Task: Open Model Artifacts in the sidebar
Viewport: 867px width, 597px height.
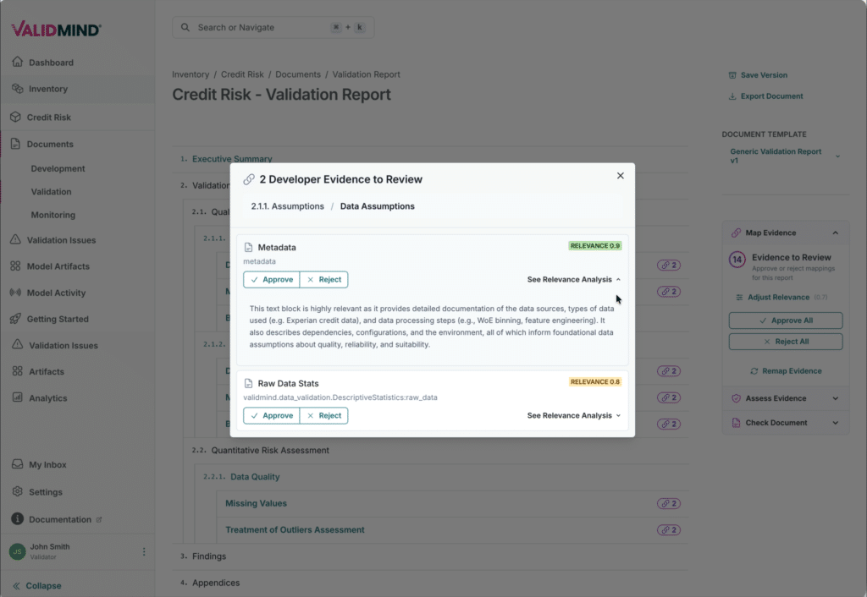Action: [x=59, y=266]
